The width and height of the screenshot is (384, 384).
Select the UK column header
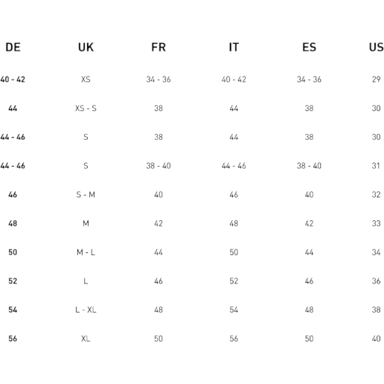(x=86, y=47)
